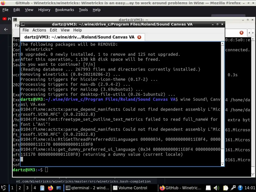Open the terminal's Edit menu
The image size is (256, 192).
53,30
